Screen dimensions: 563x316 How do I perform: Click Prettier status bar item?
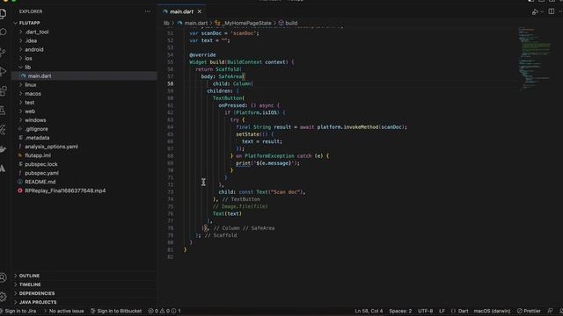pos(529,311)
